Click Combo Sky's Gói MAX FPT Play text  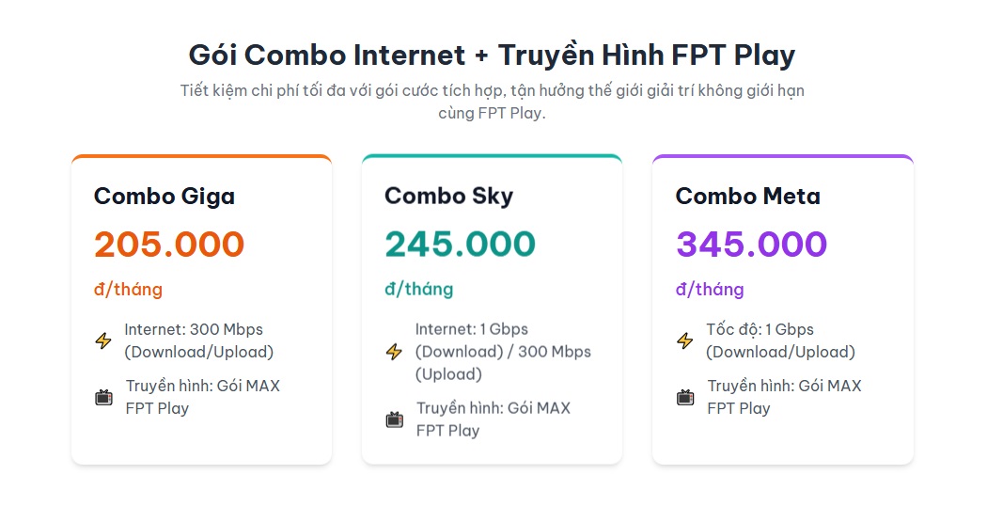[x=493, y=419]
